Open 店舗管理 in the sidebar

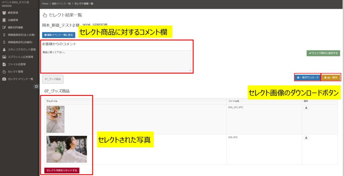[13, 20]
